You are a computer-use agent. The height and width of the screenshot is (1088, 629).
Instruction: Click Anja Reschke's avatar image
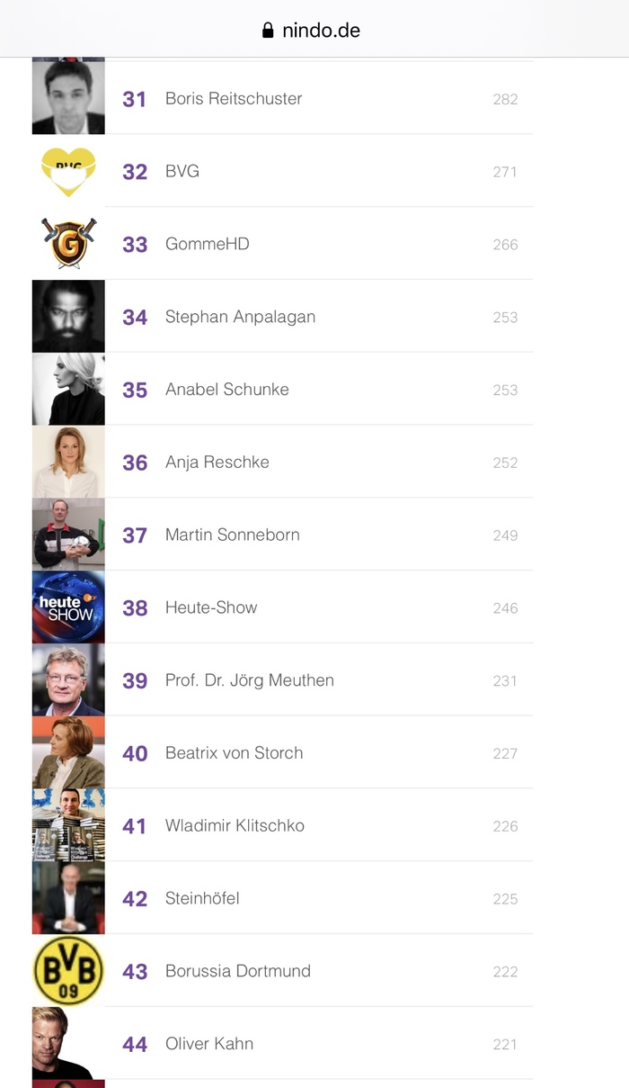pos(68,462)
